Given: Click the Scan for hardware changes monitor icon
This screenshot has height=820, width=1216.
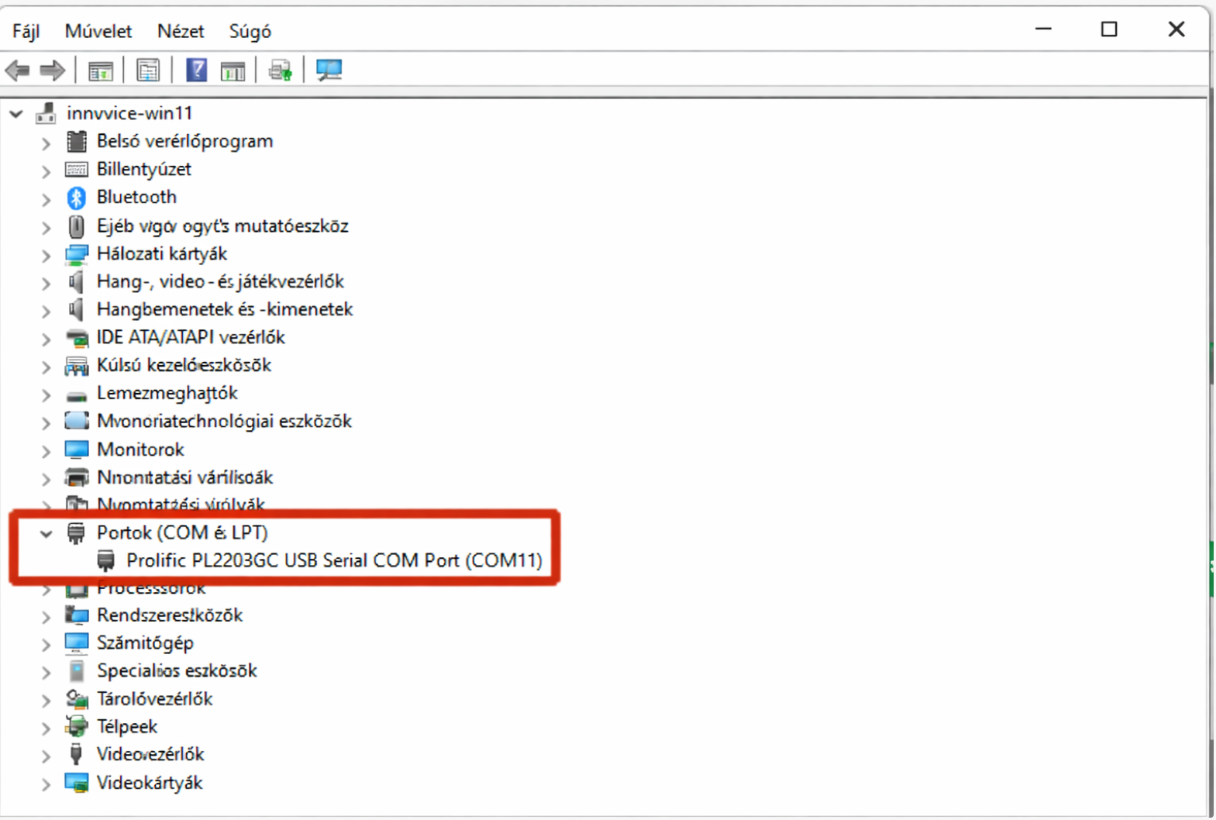Looking at the screenshot, I should pyautogui.click(x=329, y=71).
